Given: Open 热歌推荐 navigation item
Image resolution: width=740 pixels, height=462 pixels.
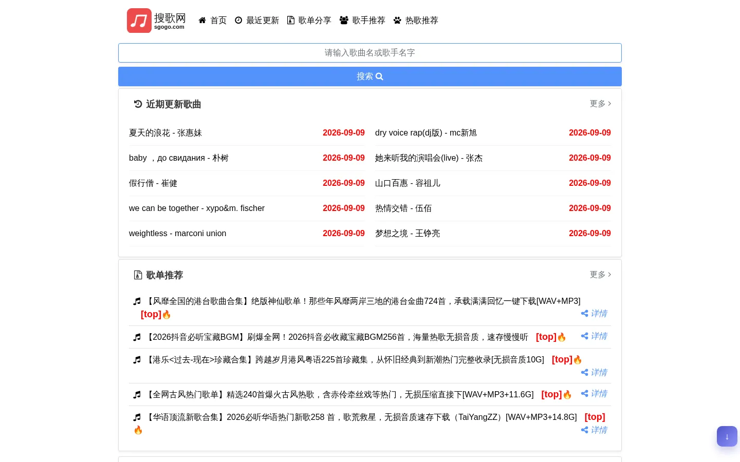Looking at the screenshot, I should [416, 21].
